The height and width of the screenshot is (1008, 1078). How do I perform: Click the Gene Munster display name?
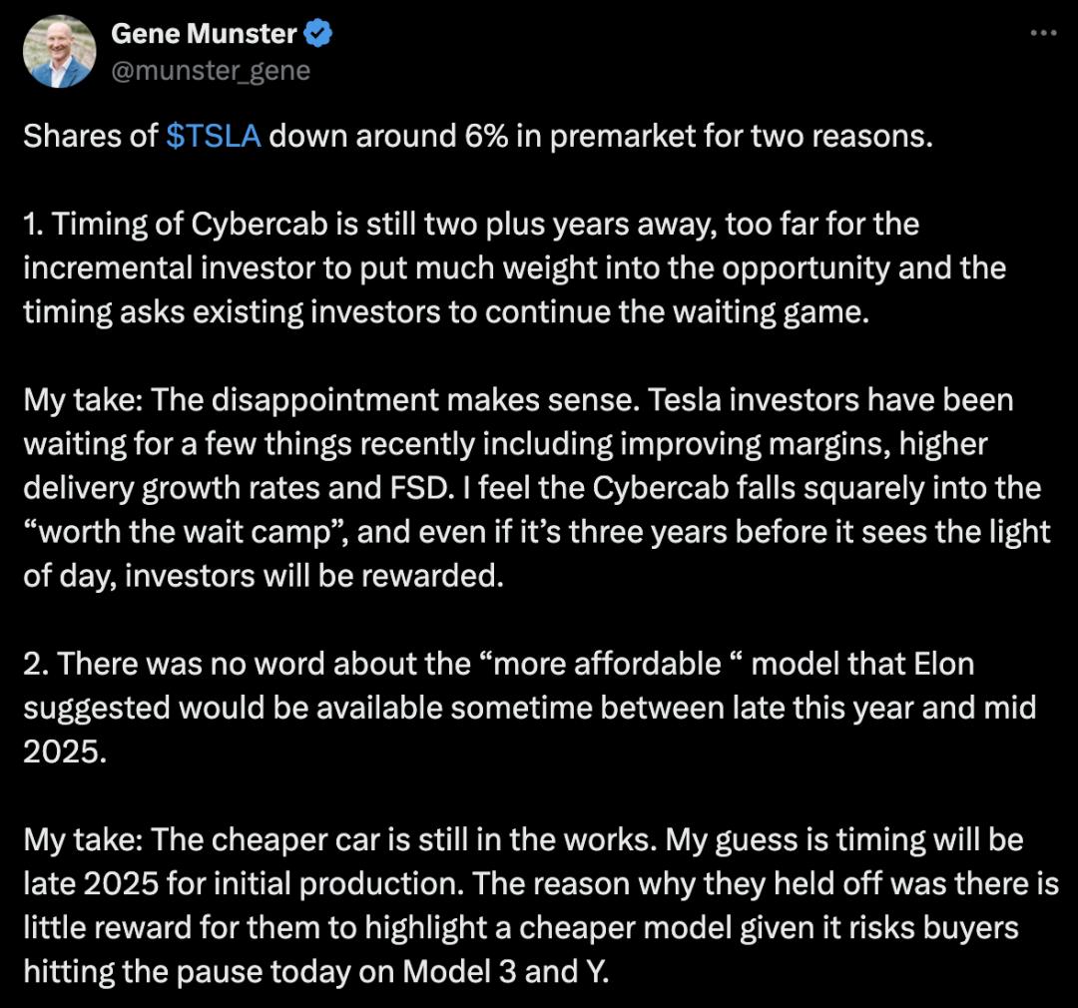pos(204,33)
